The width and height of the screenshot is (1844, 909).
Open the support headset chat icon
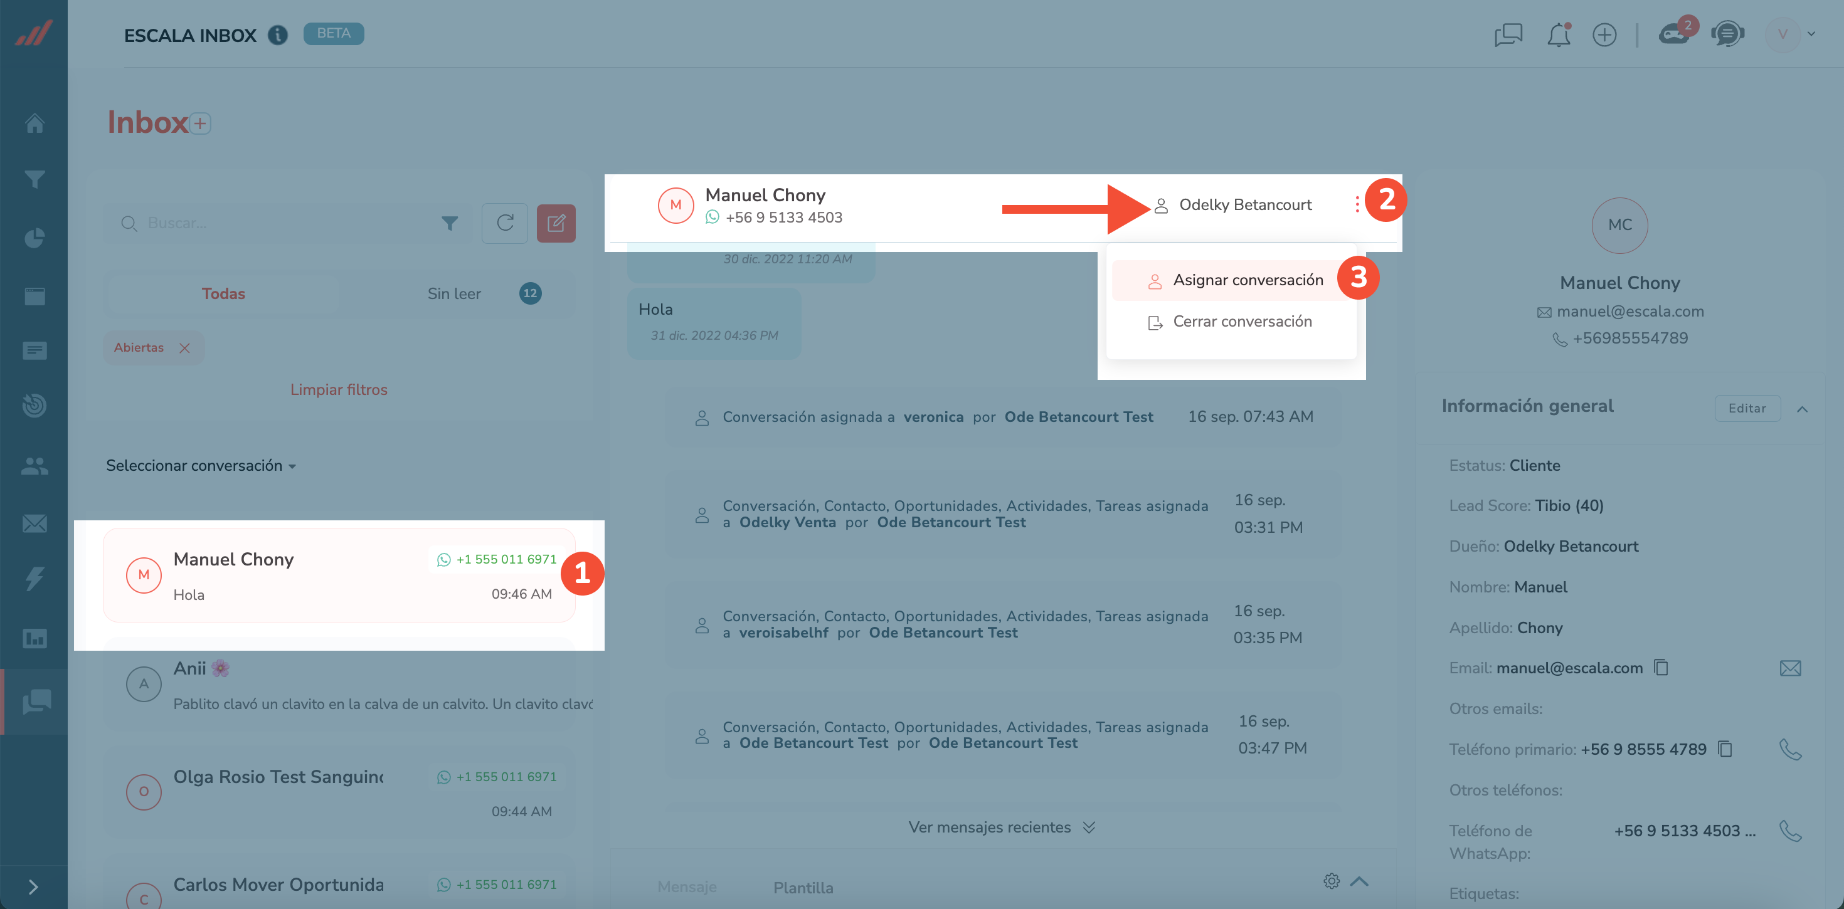pyautogui.click(x=1727, y=34)
